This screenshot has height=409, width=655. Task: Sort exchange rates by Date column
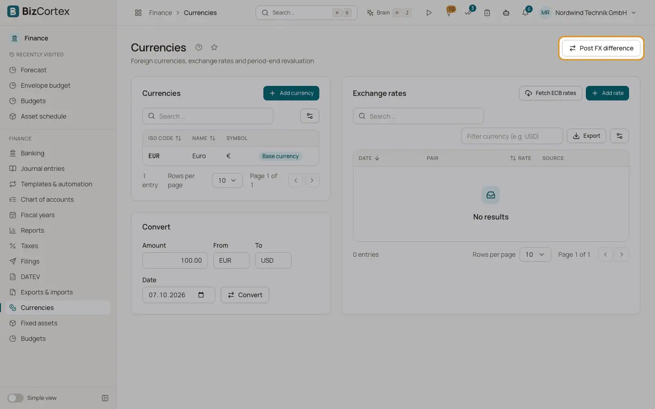click(369, 158)
